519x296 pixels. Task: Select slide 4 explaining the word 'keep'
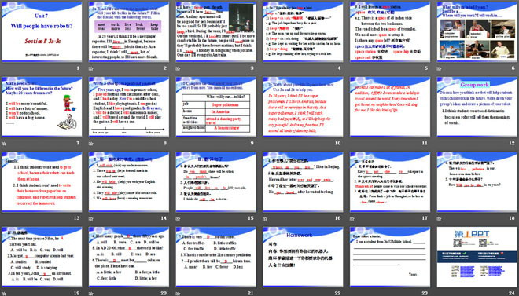[303, 32]
